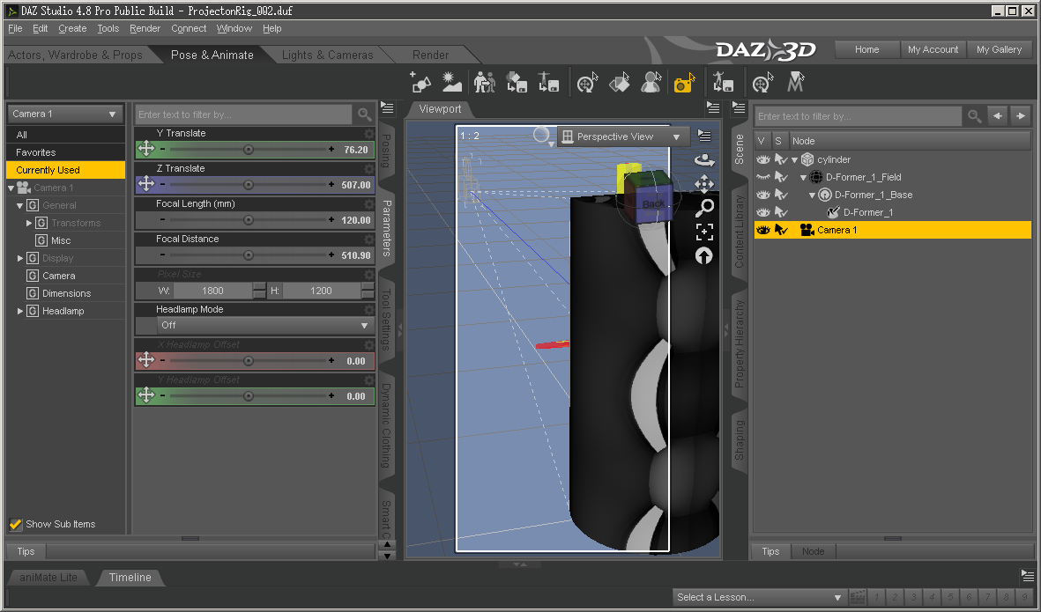Image resolution: width=1041 pixels, height=612 pixels.
Task: Click the Scene filter search magnifier
Action: pyautogui.click(x=974, y=116)
